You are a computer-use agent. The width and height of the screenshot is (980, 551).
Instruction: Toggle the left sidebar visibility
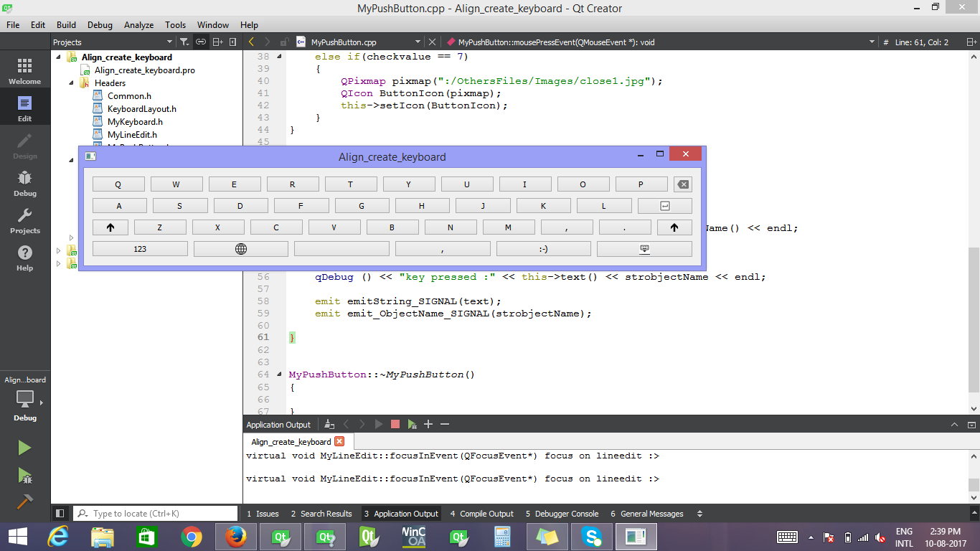(60, 513)
